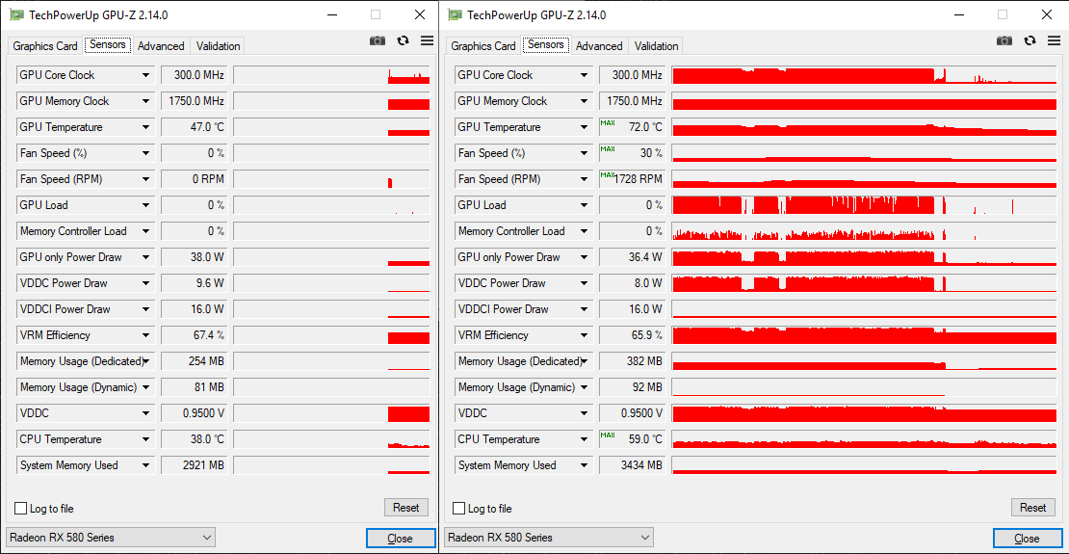The image size is (1069, 554).
Task: Open Radeon RX 580 Series selector in left window
Action: (x=111, y=538)
